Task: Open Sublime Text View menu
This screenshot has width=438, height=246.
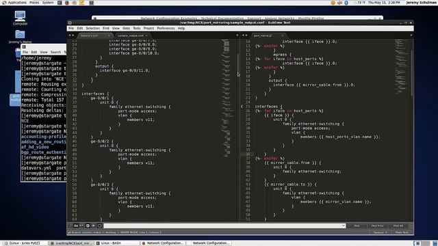Action: click(x=116, y=28)
